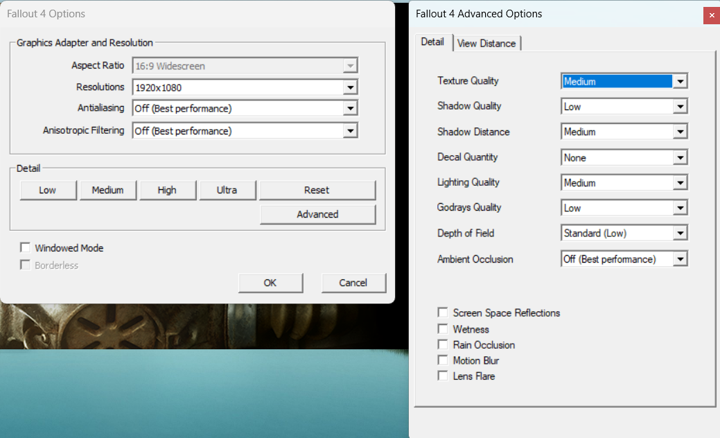Expand the Ambient Occlusion dropdown

[x=624, y=259]
